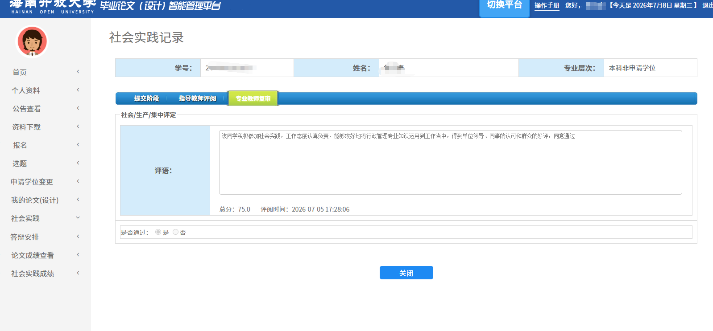713x331 pixels.
Task: Click the 切换平台 button
Action: click(504, 6)
